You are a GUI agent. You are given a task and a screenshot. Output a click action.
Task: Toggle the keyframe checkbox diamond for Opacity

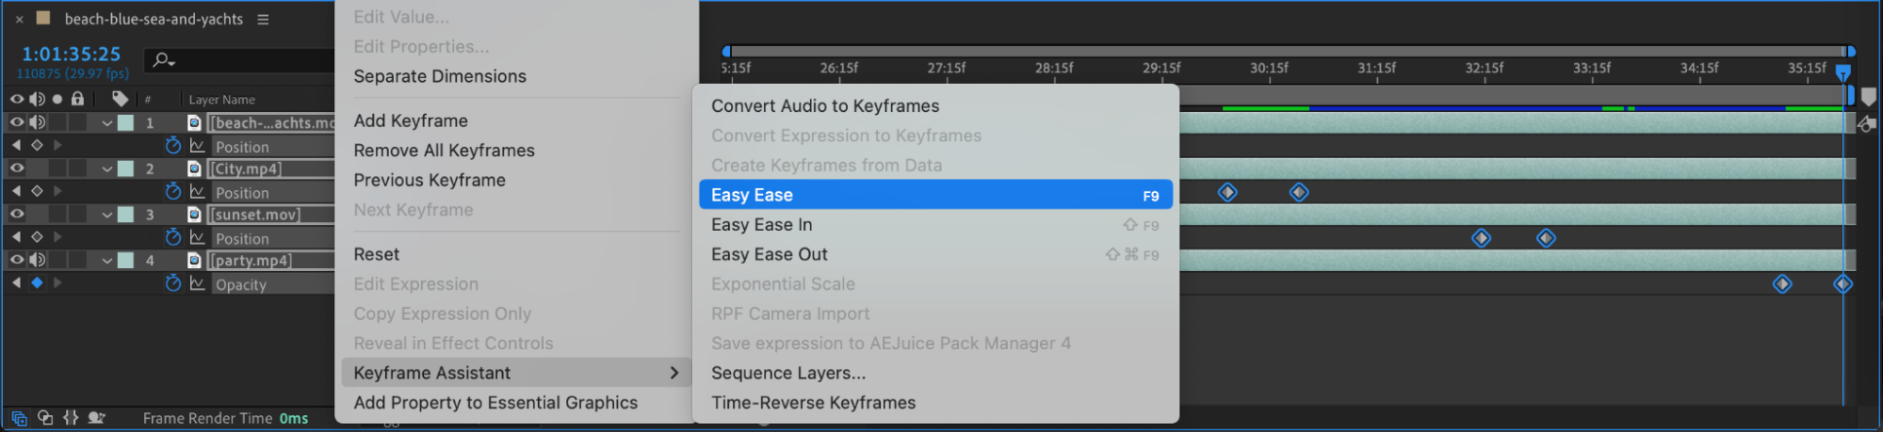click(x=37, y=282)
